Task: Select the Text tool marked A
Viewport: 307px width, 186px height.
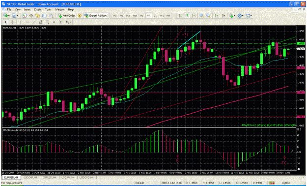Action: pos(54,22)
